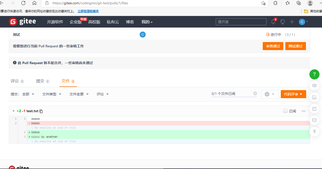The height and width of the screenshot is (169, 322).
Task: Click the 测试通过 button
Action: tap(296, 46)
